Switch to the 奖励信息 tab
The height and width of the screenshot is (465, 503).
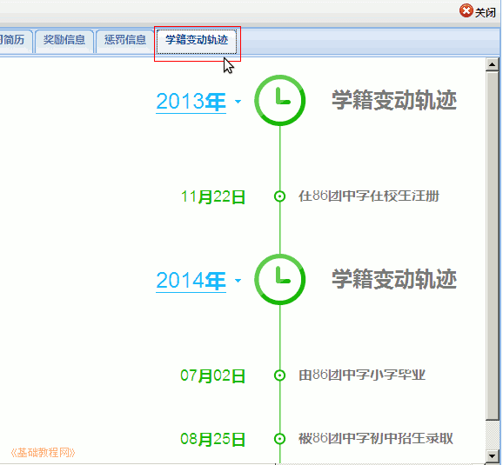[64, 41]
